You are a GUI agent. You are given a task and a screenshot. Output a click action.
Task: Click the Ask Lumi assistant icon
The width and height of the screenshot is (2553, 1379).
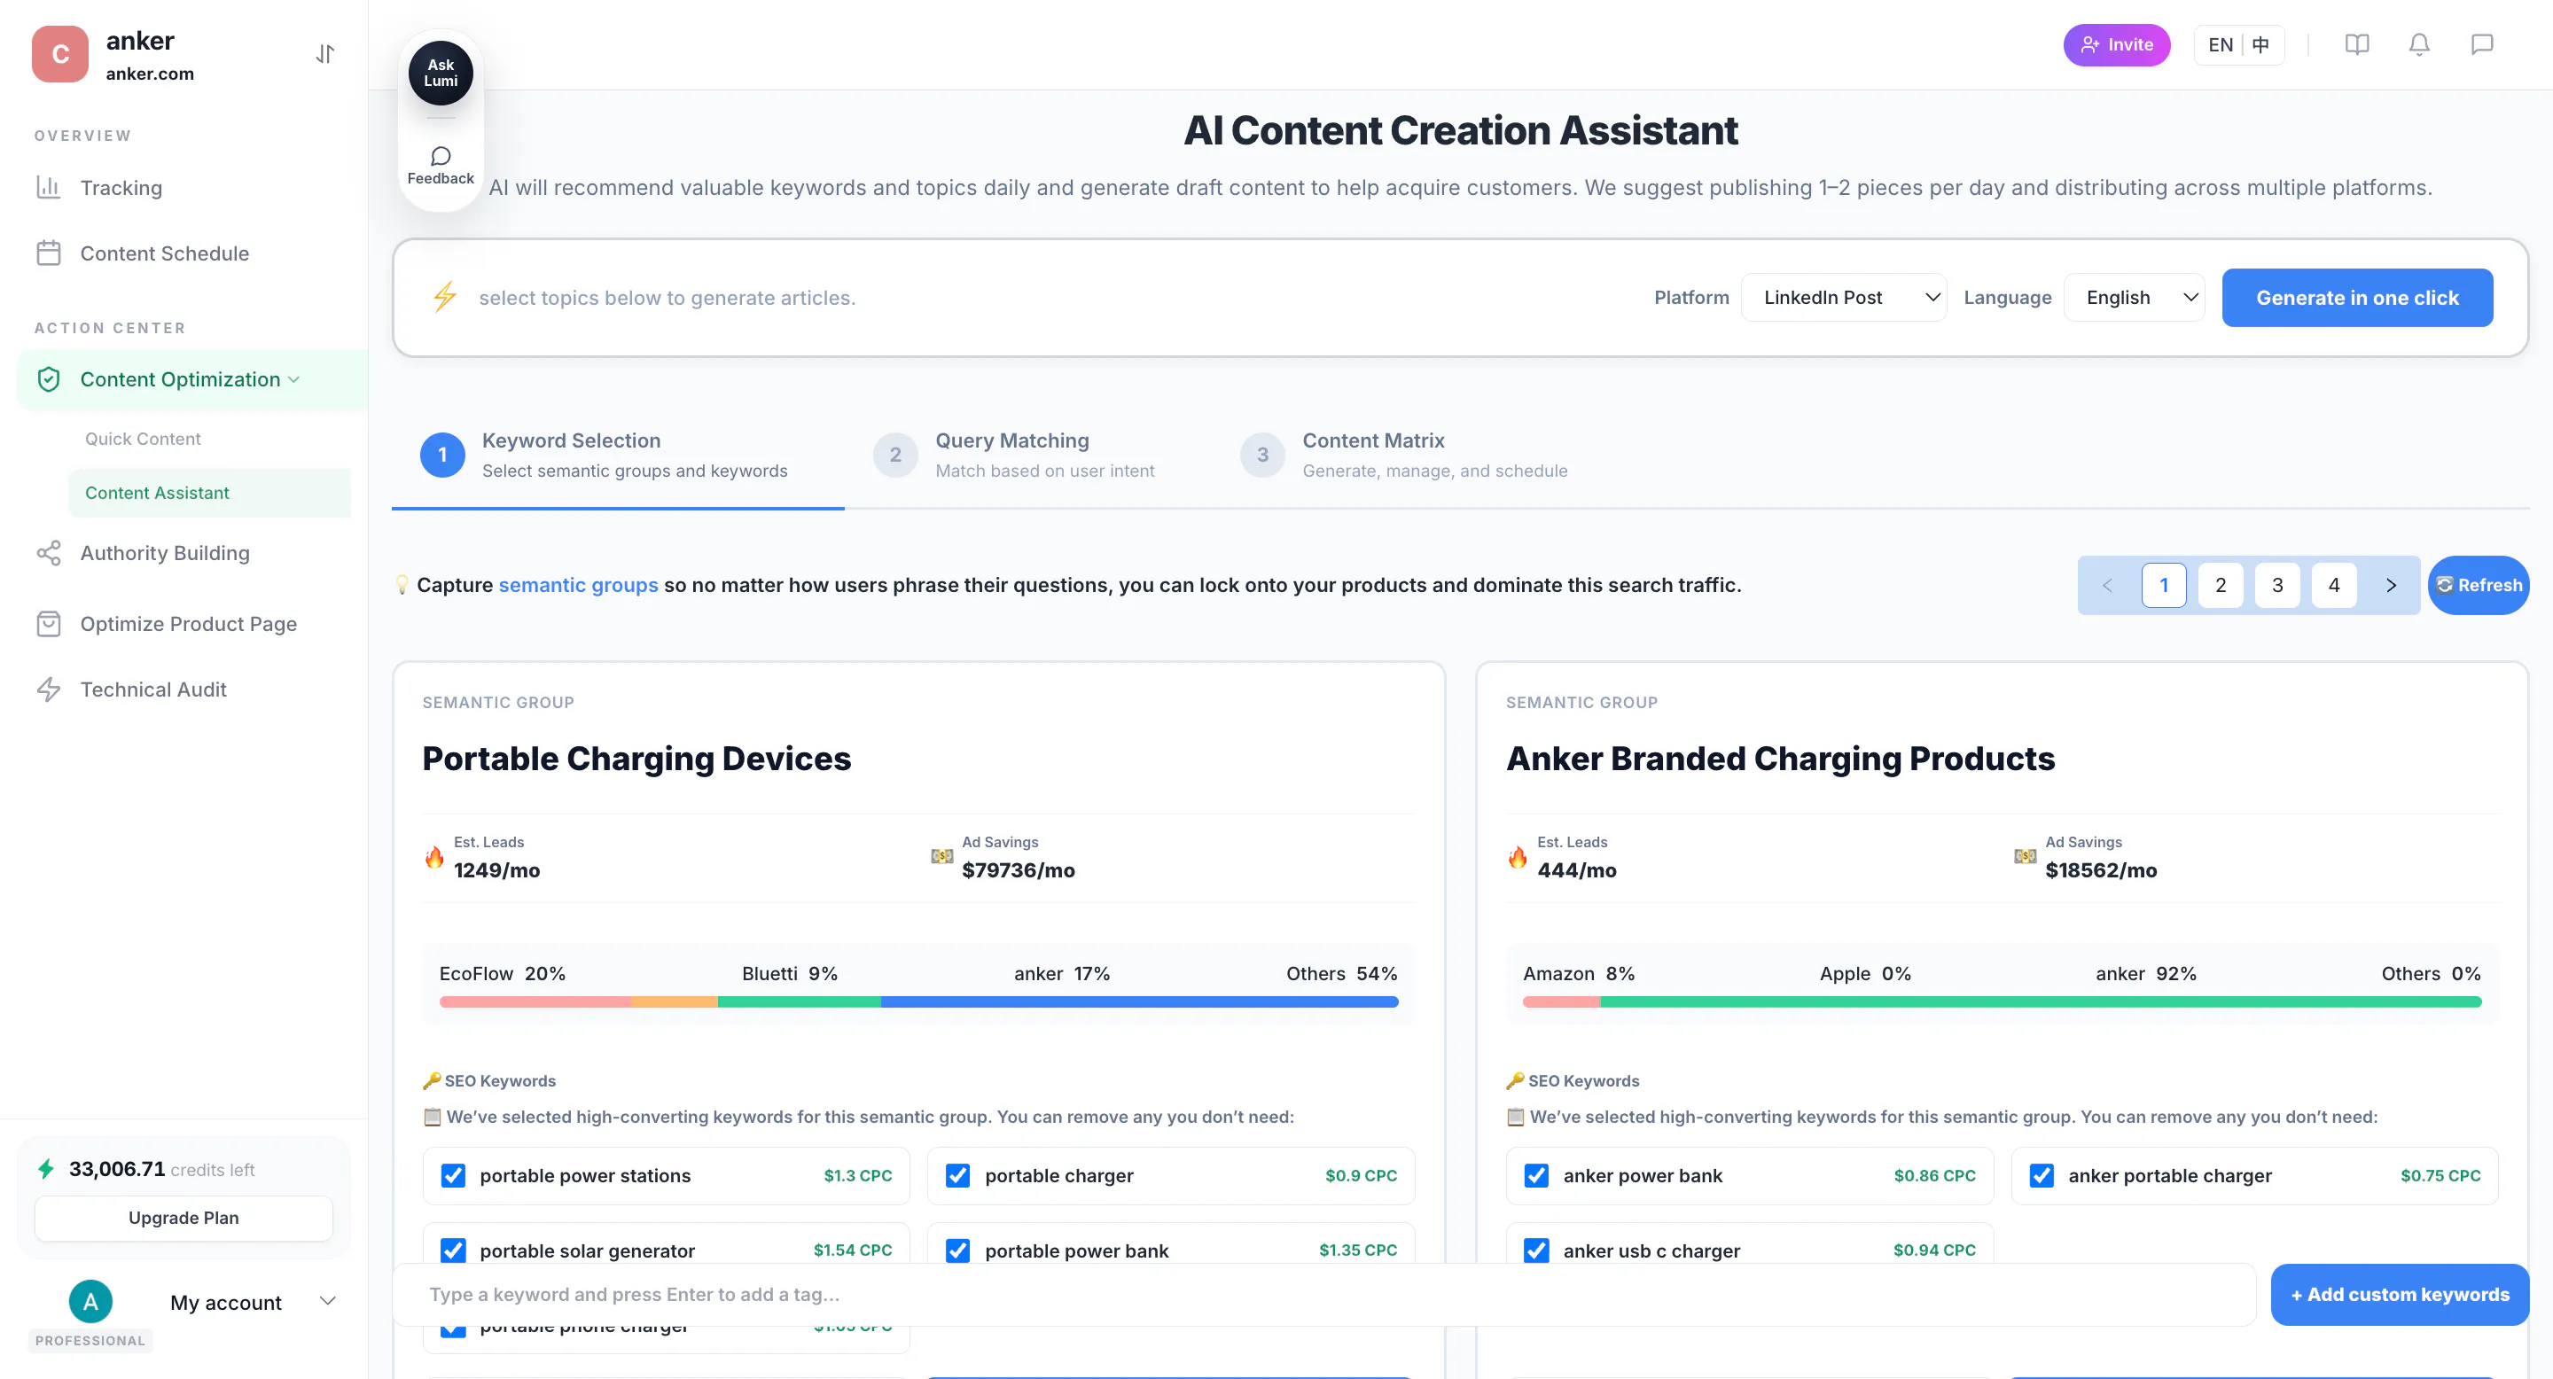click(x=440, y=73)
